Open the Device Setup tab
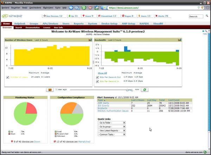Screen dimensions: 211x155 pos(109,23)
